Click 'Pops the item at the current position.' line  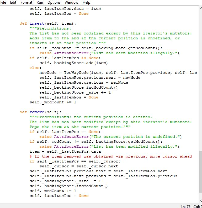pyautogui.click(x=80, y=127)
